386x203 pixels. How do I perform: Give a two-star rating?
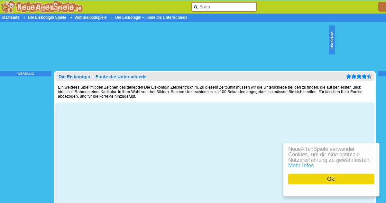pyautogui.click(x=354, y=76)
